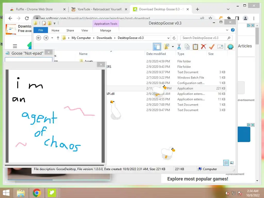Go up one folder level in Explorer
Image resolution: width=264 pixels, height=198 pixels.
tap(58, 38)
